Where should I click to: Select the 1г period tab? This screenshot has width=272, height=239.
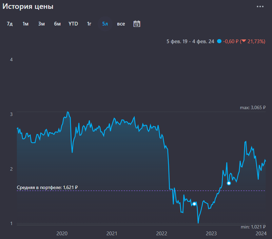(x=89, y=24)
